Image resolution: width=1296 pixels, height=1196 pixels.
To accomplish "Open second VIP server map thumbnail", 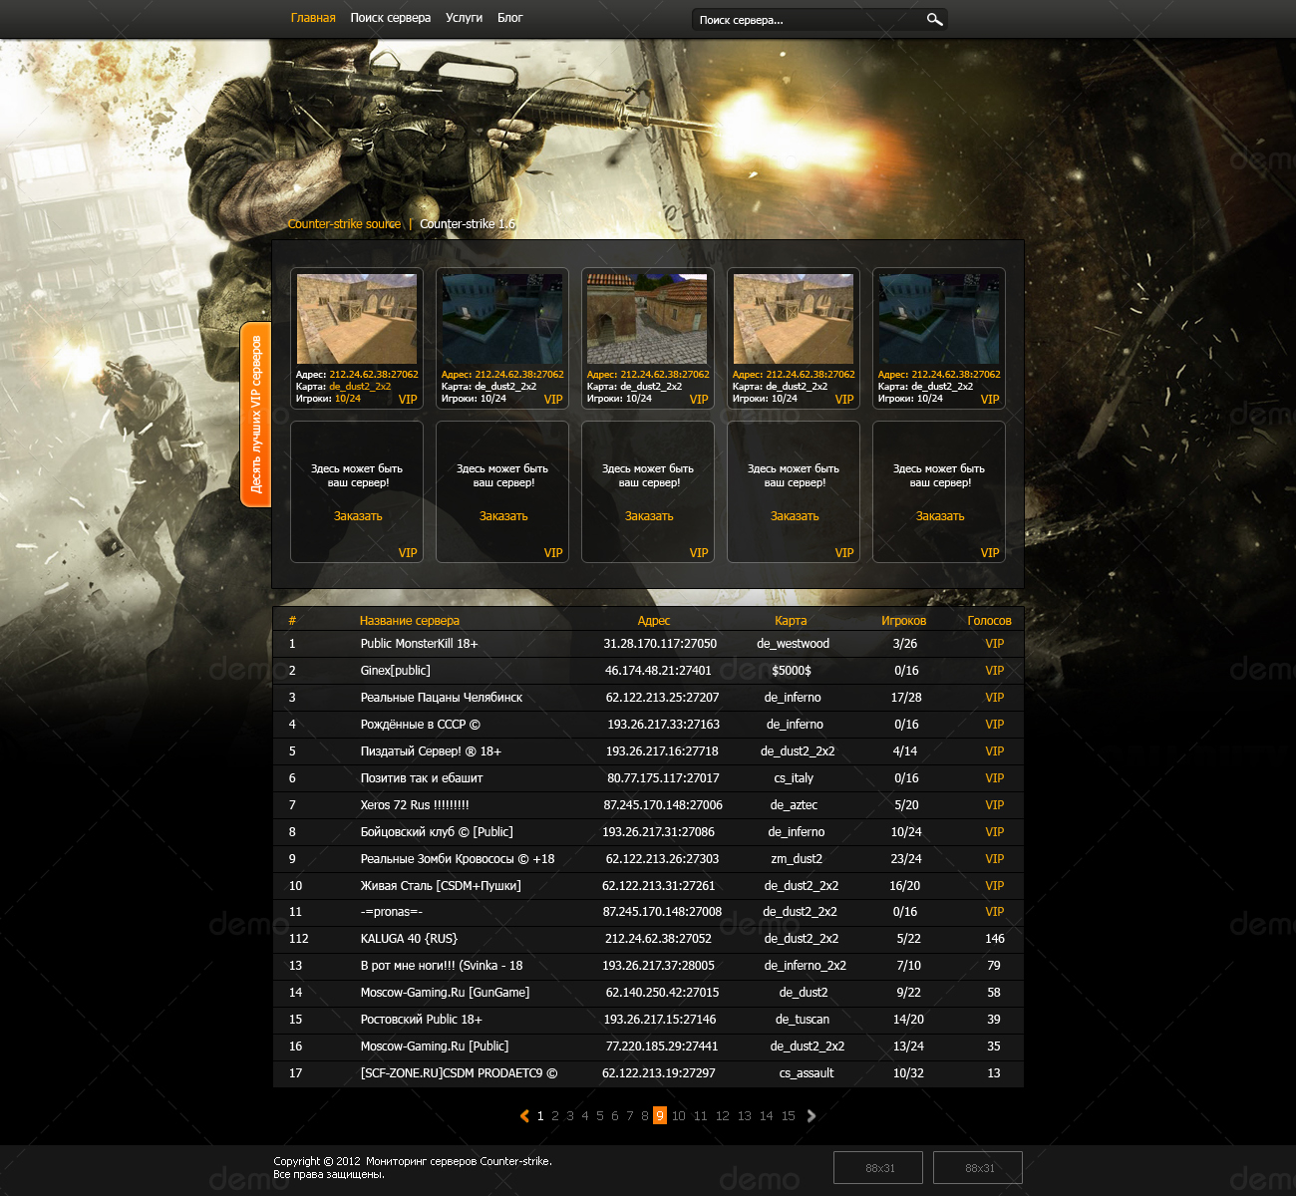I will [502, 319].
